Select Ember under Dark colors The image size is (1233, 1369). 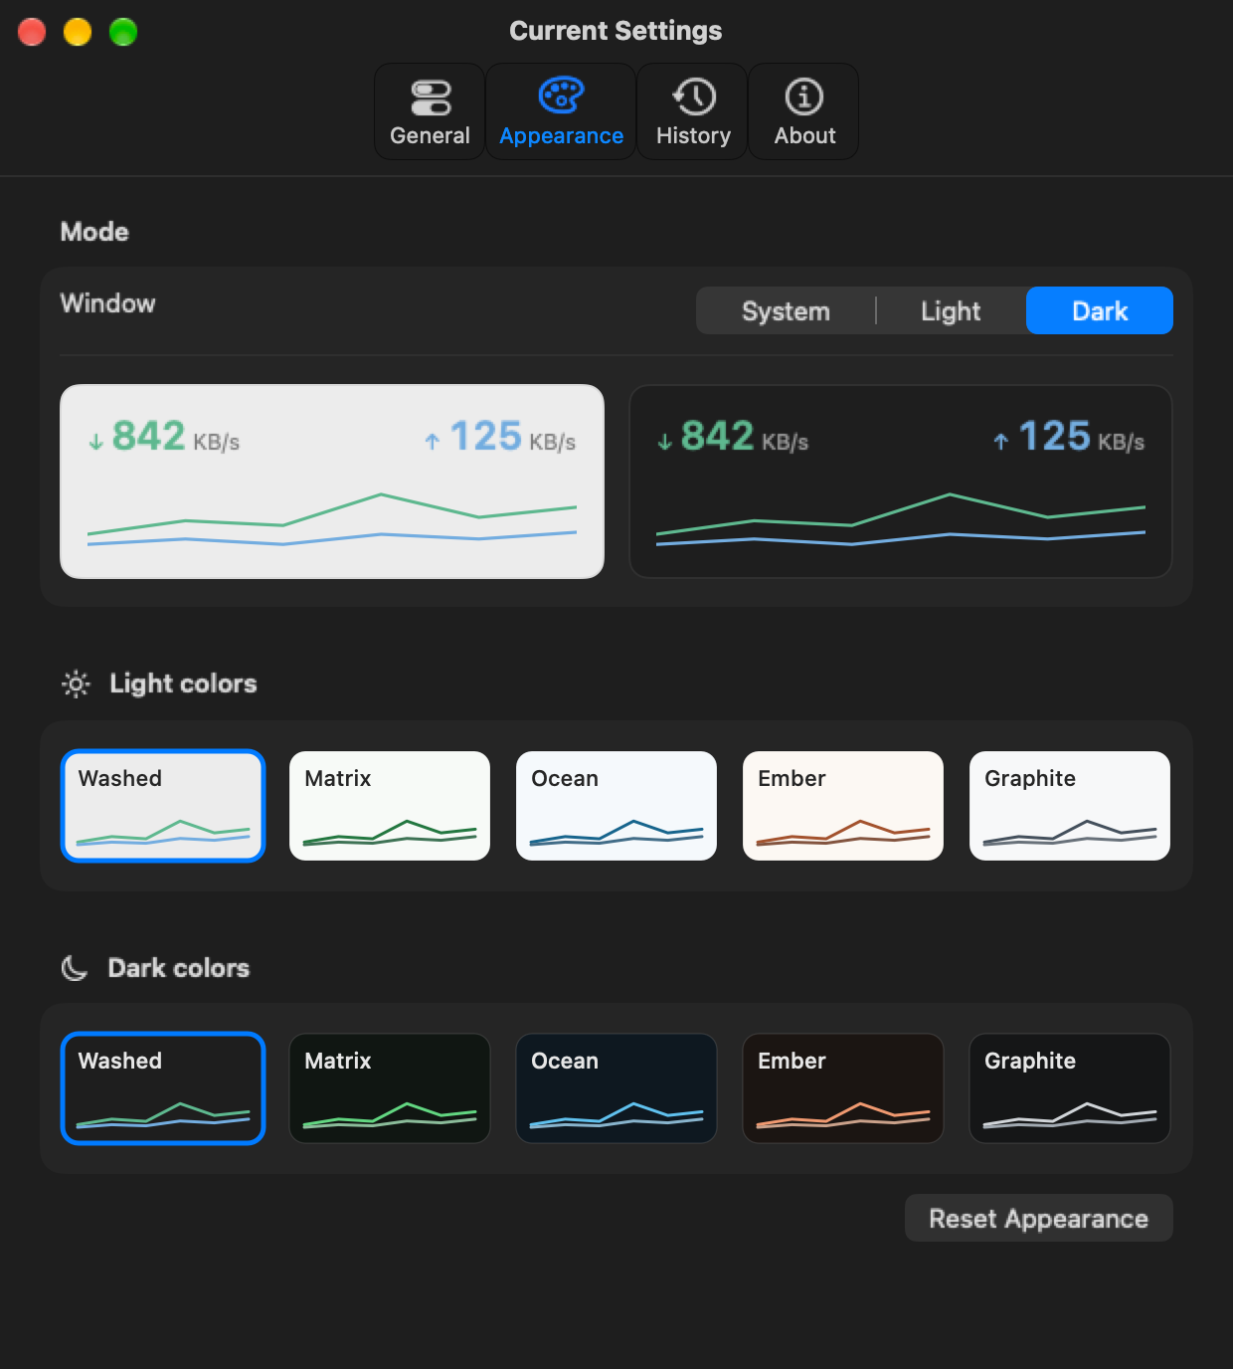coord(843,1088)
